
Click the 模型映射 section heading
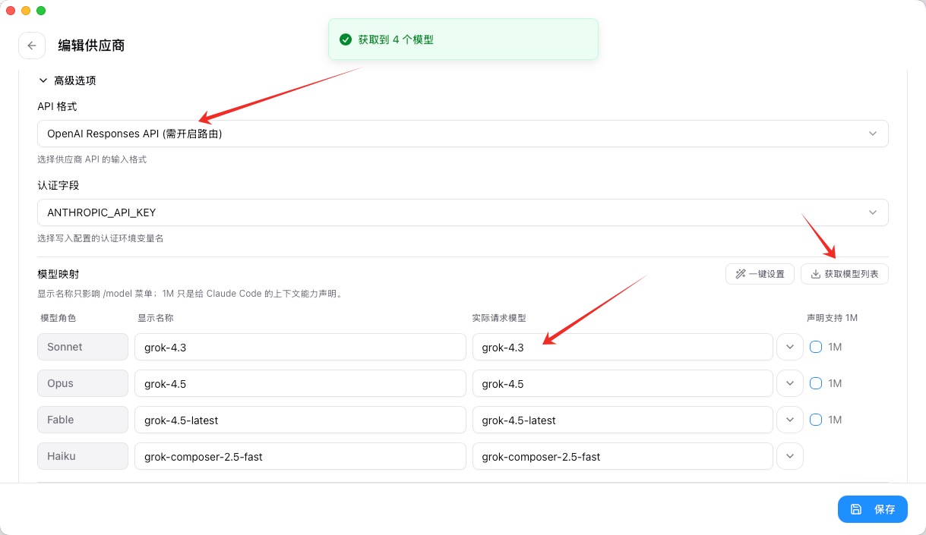point(58,273)
